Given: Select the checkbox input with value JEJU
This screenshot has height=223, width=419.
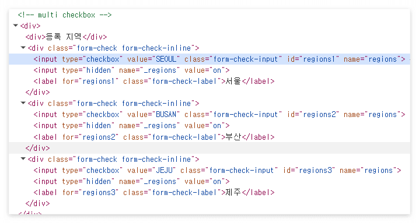Looking at the screenshot, I should [x=217, y=171].
